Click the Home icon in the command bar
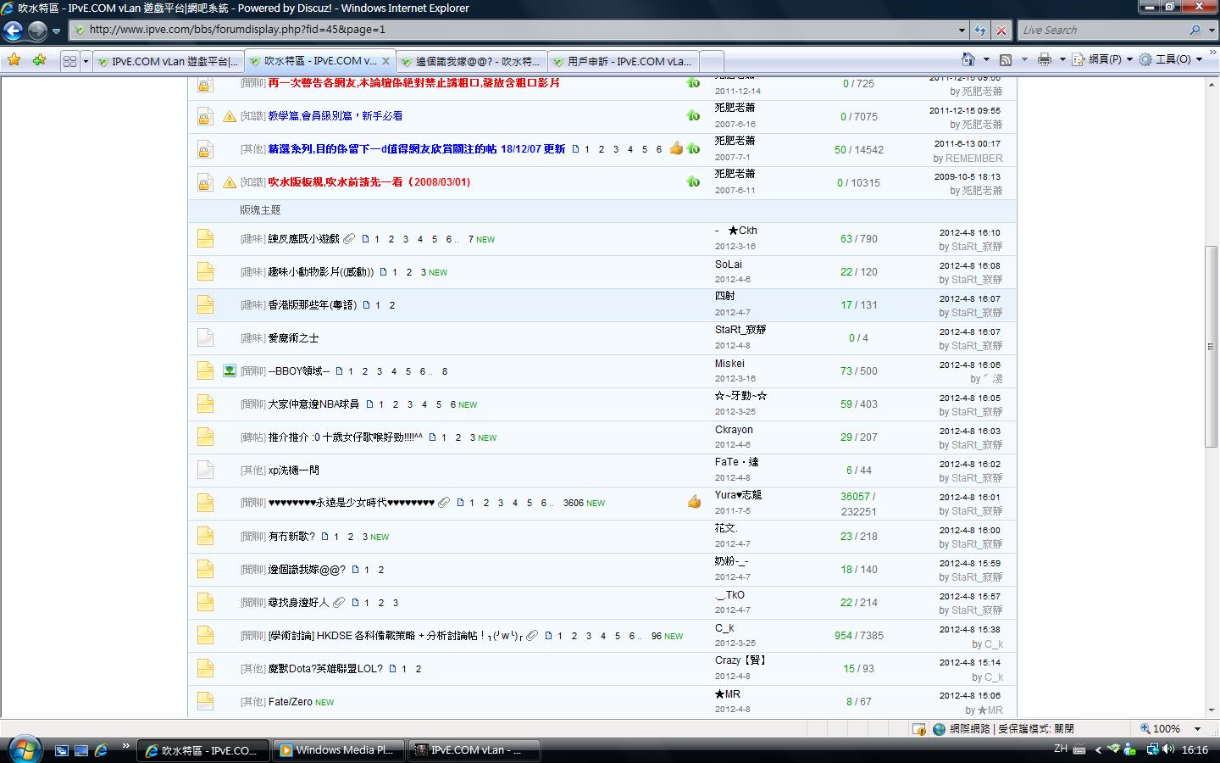The height and width of the screenshot is (763, 1220). [968, 59]
